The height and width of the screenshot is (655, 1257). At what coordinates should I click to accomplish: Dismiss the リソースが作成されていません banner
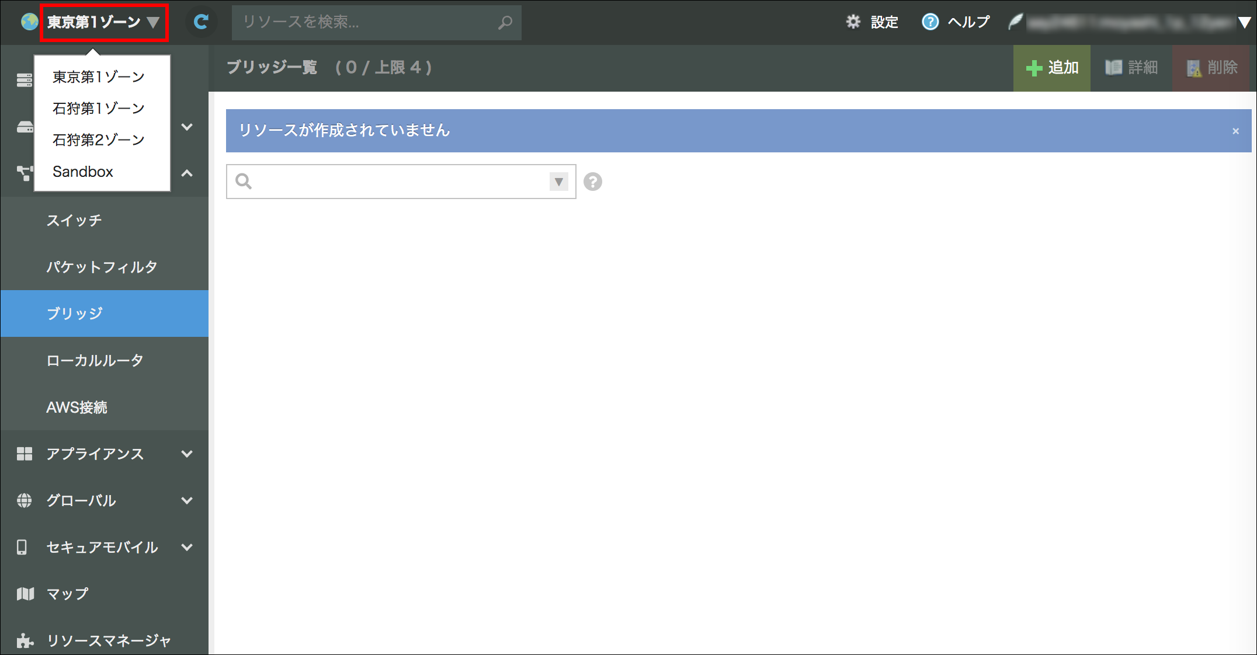[x=1235, y=131]
